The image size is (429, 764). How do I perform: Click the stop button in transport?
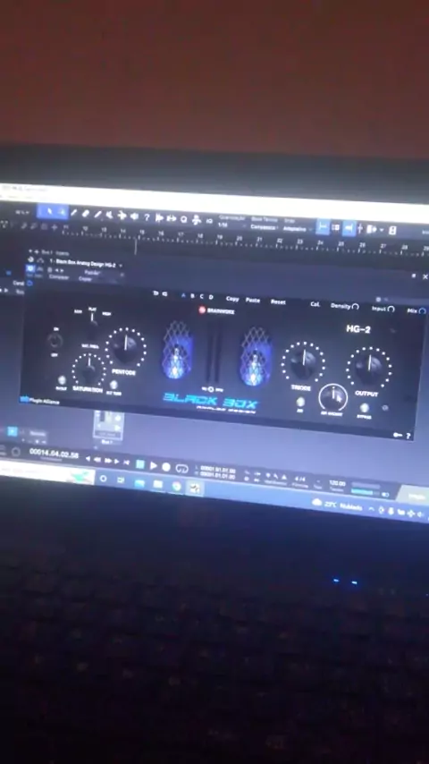point(139,464)
